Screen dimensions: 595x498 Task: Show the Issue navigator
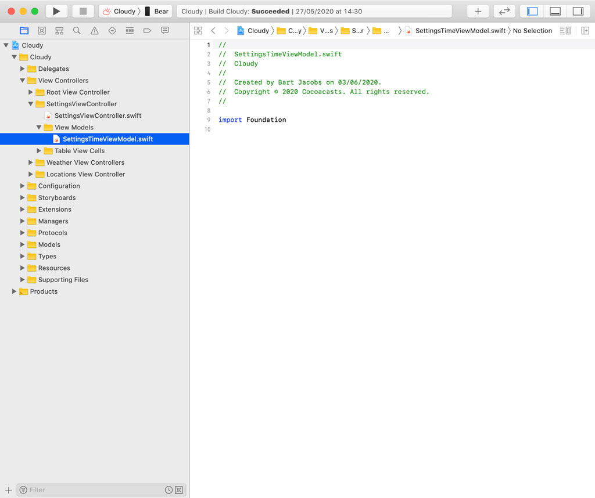pos(94,30)
